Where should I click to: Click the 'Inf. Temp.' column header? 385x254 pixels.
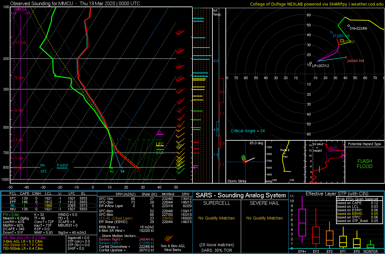point(217,13)
